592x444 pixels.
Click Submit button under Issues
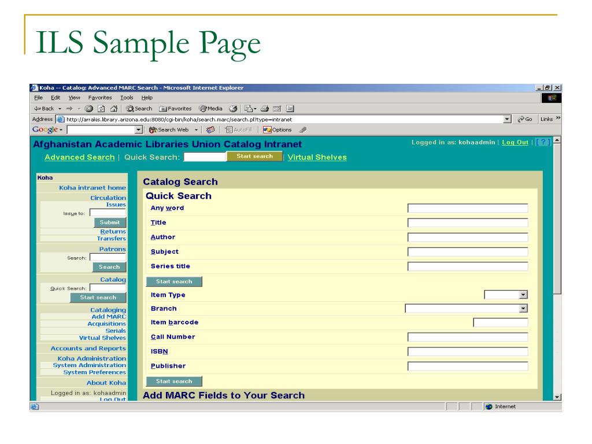(x=110, y=223)
